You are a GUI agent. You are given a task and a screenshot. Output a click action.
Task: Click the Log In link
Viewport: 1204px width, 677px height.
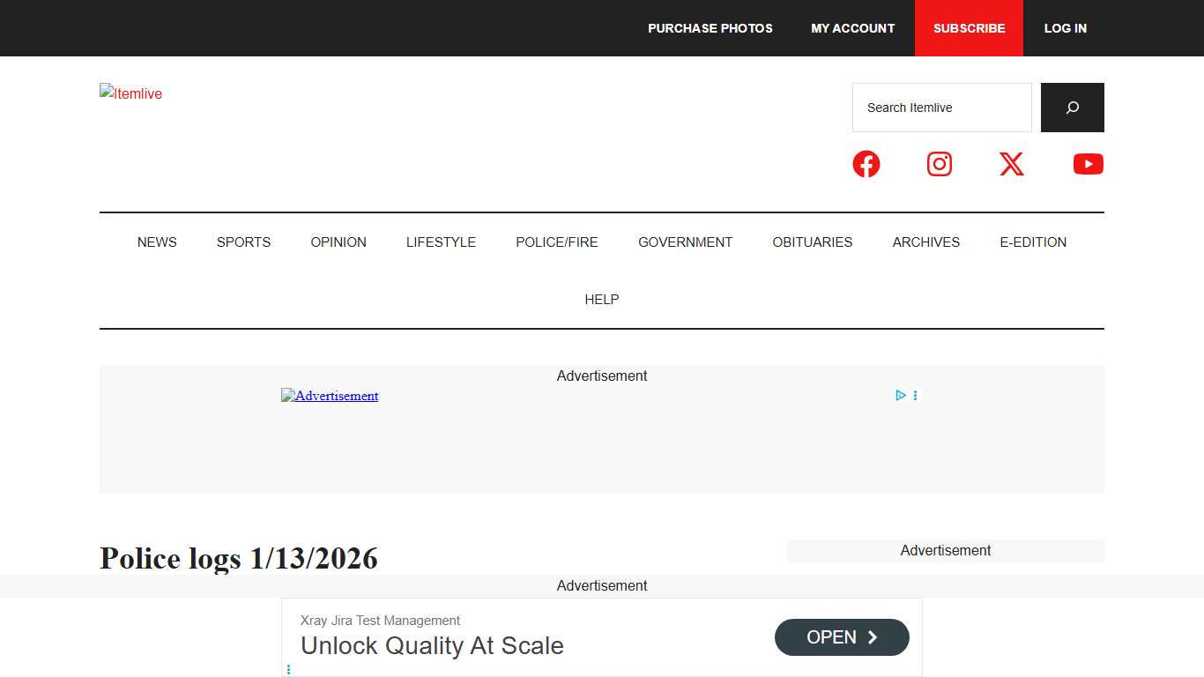tap(1065, 28)
